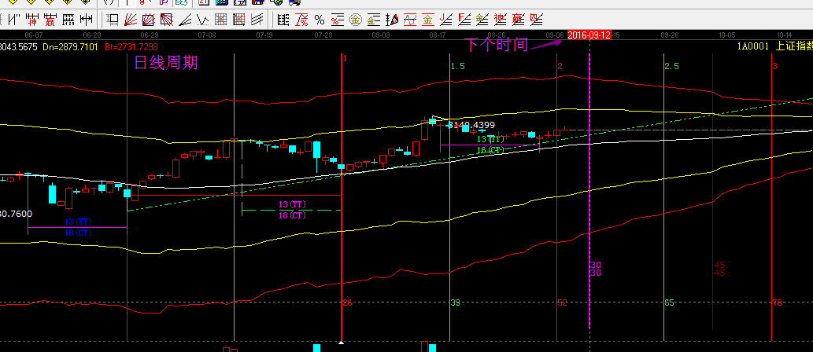
Task: Activate the red fan lines tool
Action: [x=131, y=20]
